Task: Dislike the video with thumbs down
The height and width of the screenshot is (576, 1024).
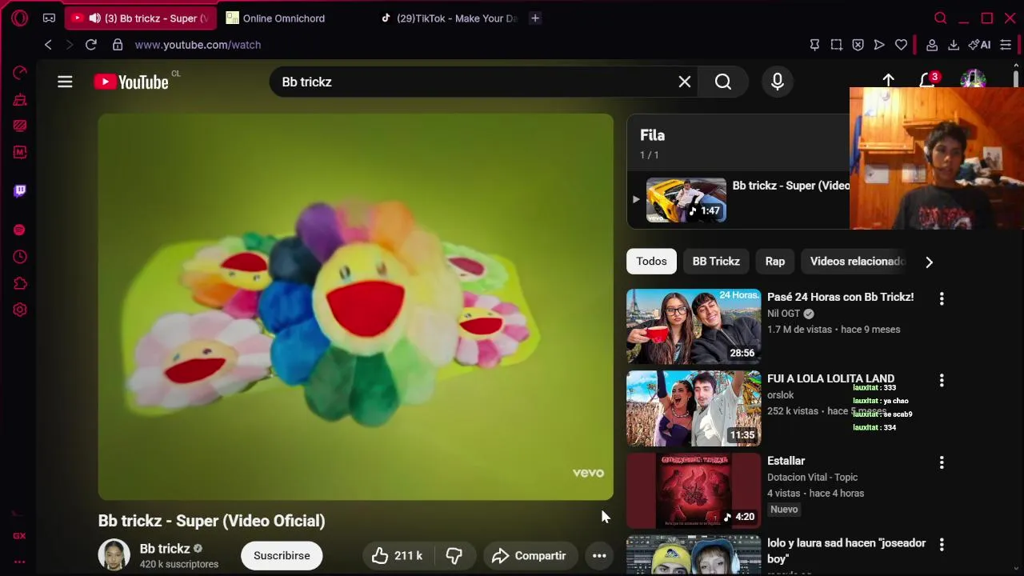Action: [x=454, y=556]
